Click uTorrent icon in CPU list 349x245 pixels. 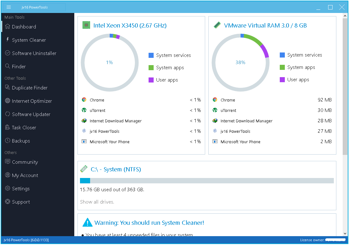pos(84,110)
